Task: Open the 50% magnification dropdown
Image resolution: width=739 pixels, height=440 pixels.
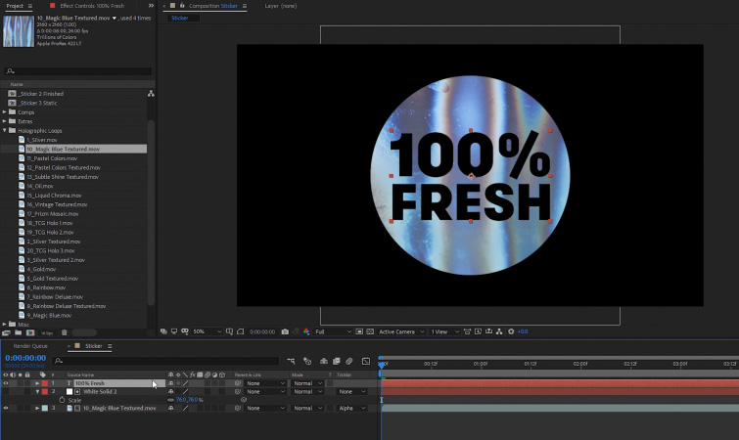Action: [x=207, y=331]
